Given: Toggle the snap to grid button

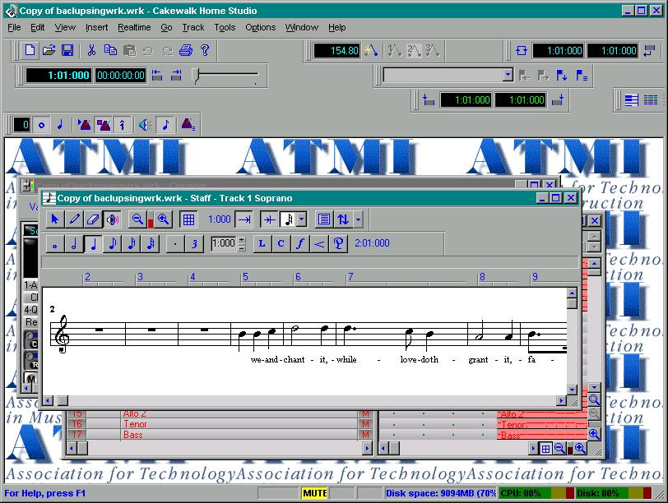Looking at the screenshot, I should tap(188, 219).
